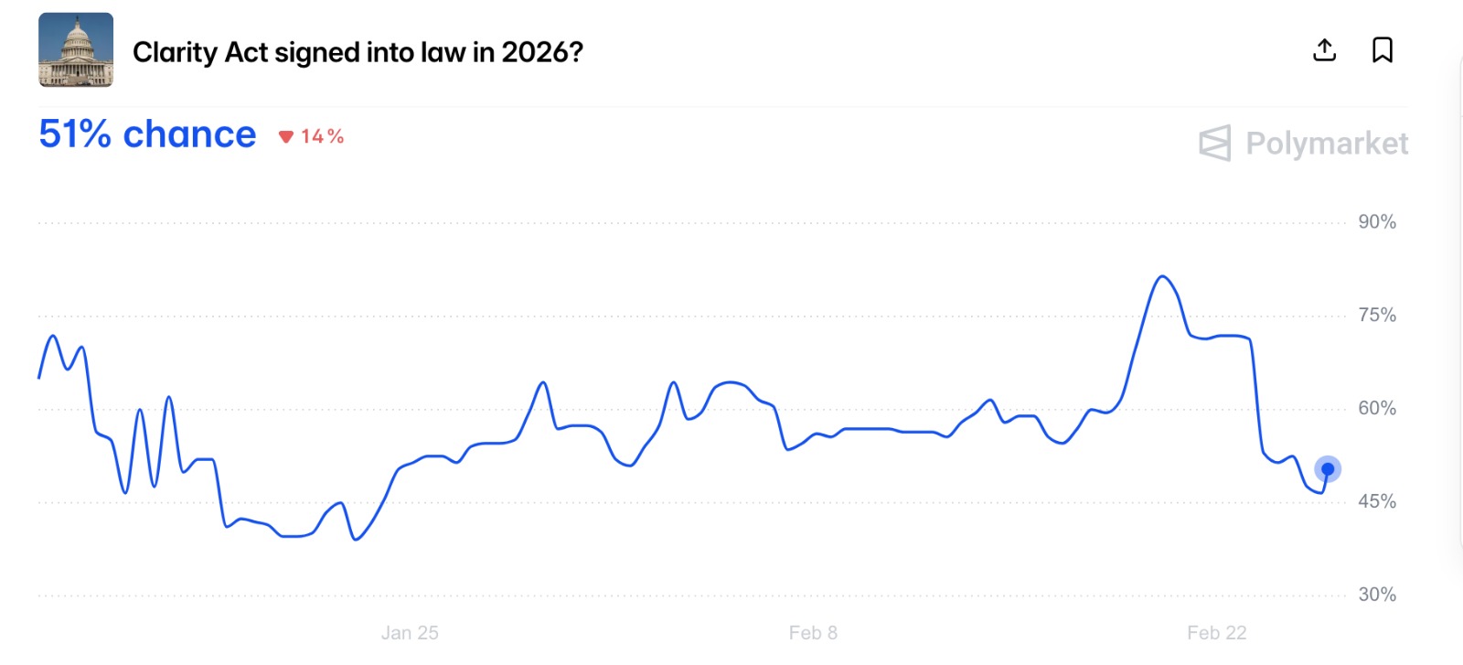Screen dimensions: 1463x665
Task: Select the 51% chance headline
Action: (147, 134)
